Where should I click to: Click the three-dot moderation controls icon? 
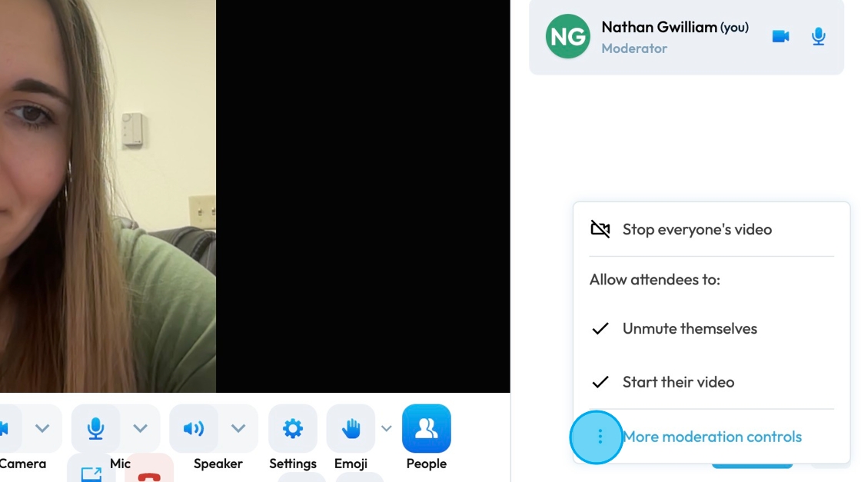pyautogui.click(x=600, y=437)
